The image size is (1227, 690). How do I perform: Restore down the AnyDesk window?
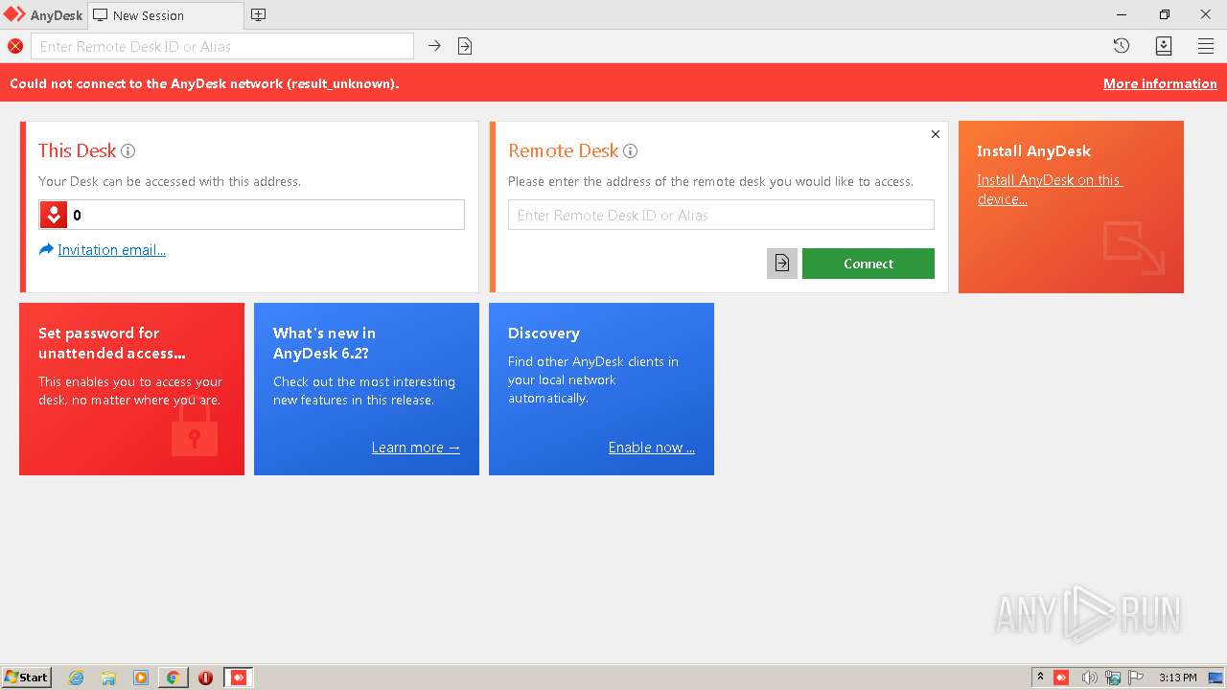[1164, 14]
